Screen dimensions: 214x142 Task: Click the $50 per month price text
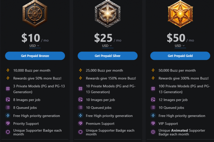[176, 38]
